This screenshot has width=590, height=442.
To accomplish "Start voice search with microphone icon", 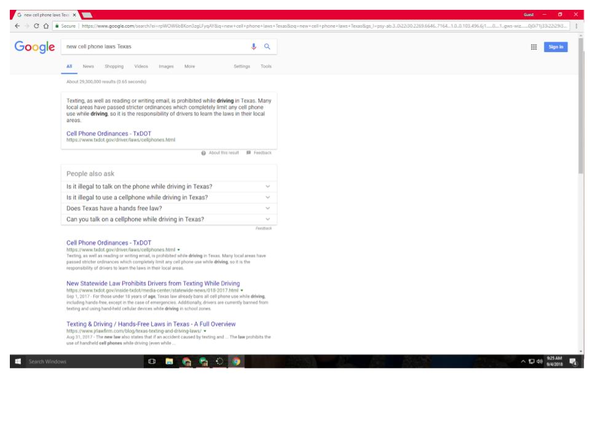I will pos(254,46).
